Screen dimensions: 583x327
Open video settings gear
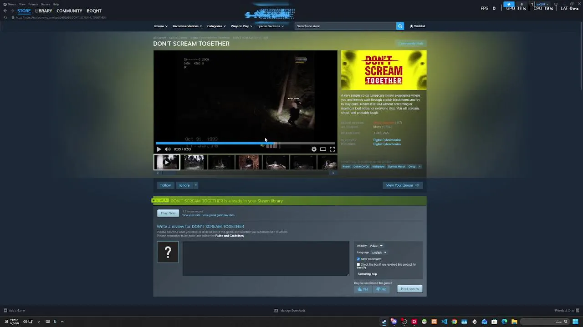pyautogui.click(x=314, y=149)
